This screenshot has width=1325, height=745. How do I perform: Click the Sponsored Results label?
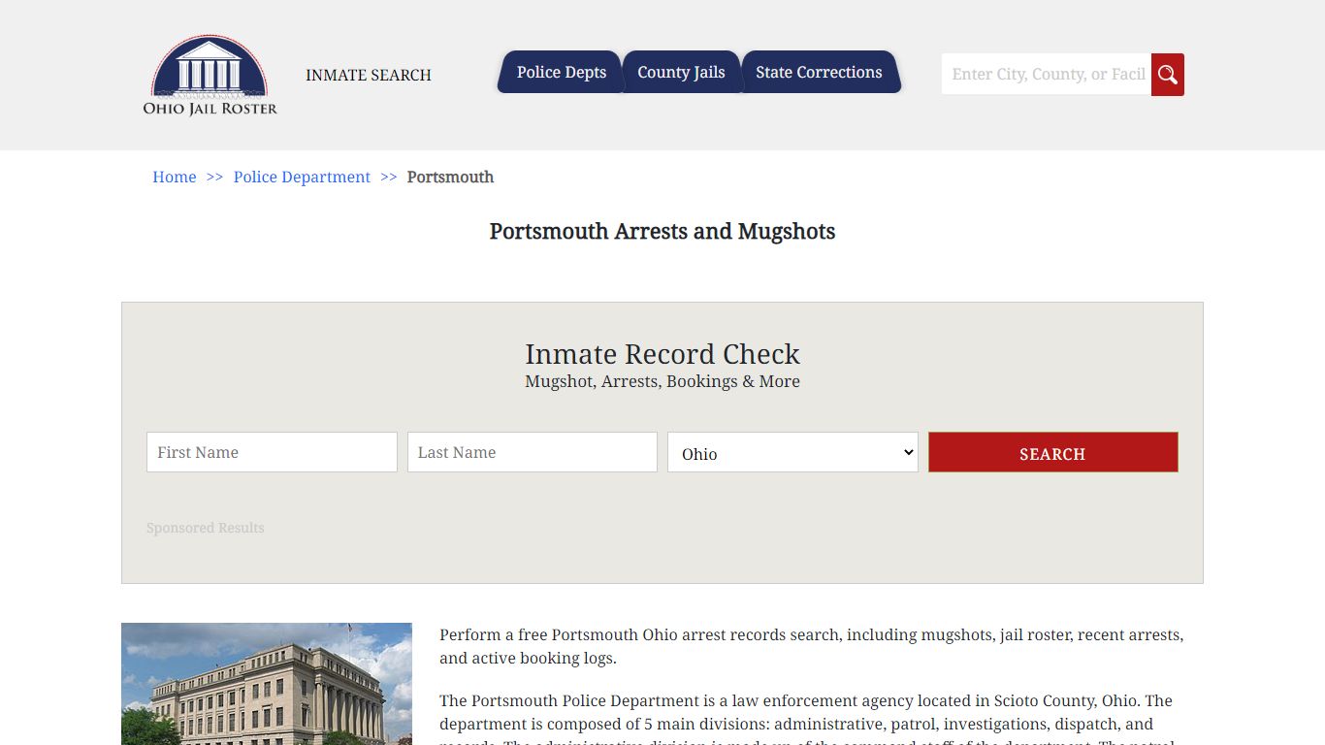click(x=205, y=528)
